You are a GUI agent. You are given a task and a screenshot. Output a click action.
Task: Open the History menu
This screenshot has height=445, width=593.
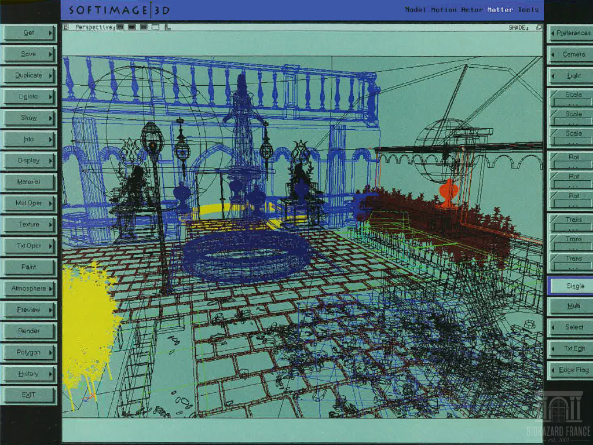point(29,374)
